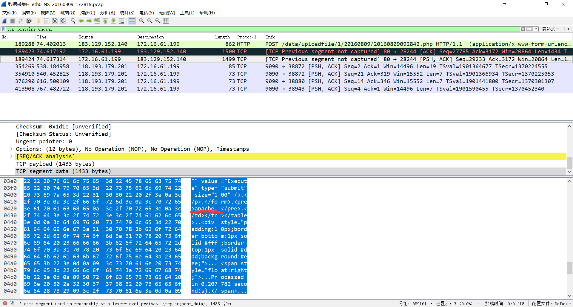Click in the tcp contains whoami filter field
The height and width of the screenshot is (307, 573).
click(x=239, y=29)
